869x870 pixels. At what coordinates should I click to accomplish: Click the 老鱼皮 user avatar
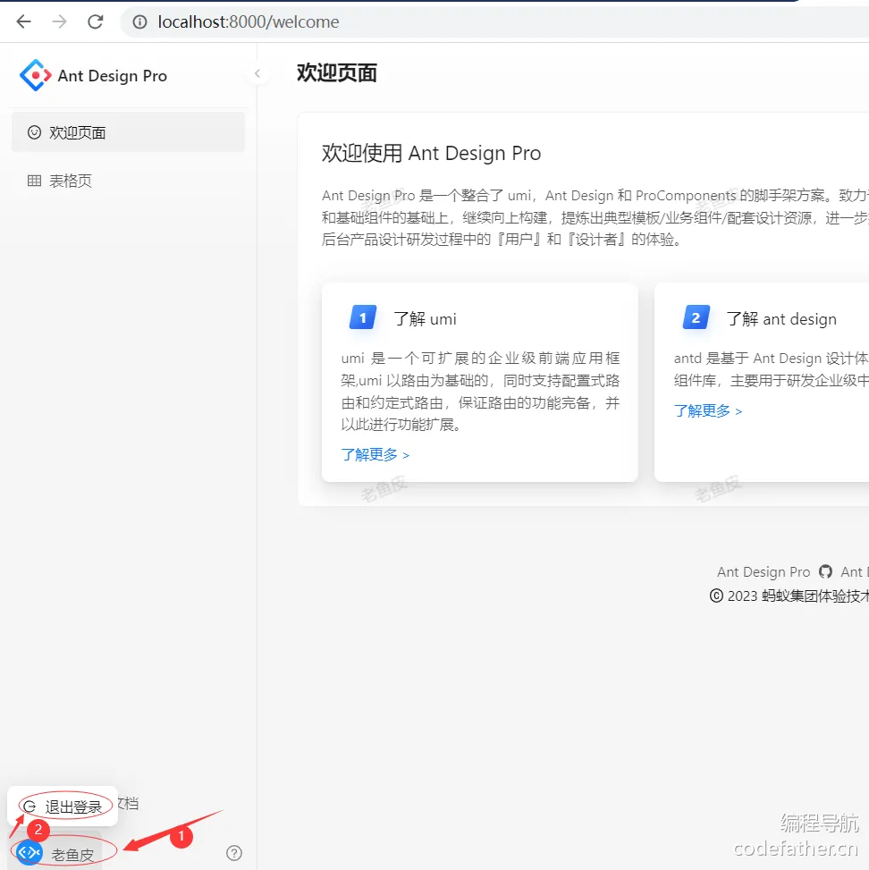pos(30,852)
